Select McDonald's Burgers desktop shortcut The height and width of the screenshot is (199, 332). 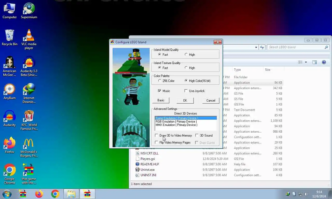(29, 147)
